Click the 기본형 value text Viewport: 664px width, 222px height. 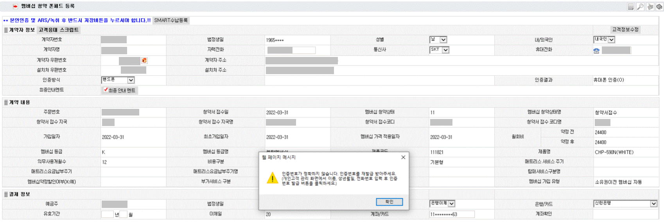coord(437,162)
